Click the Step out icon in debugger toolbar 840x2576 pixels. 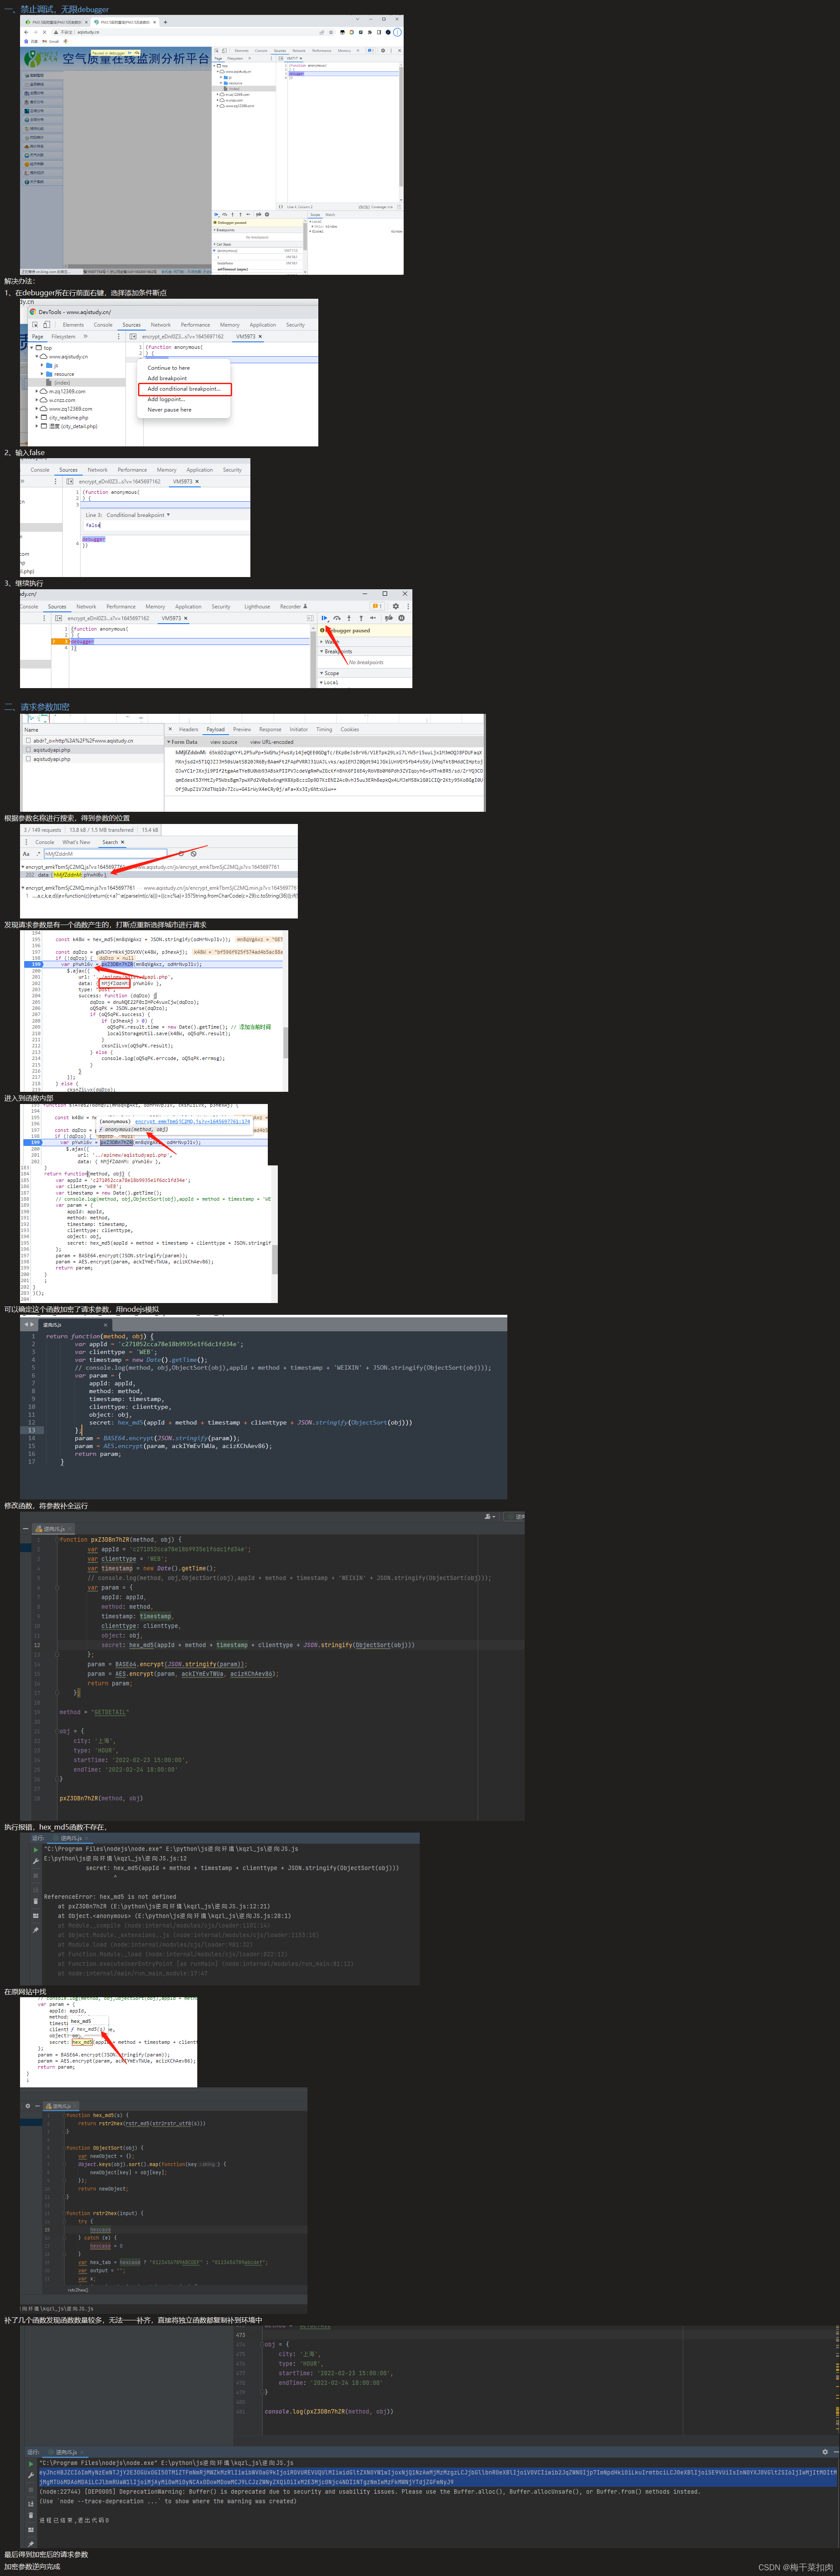(x=361, y=618)
